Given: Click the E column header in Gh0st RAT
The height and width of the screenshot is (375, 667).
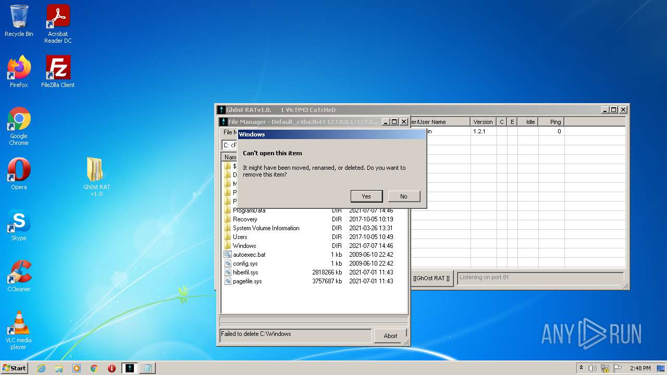Looking at the screenshot, I should (x=512, y=122).
